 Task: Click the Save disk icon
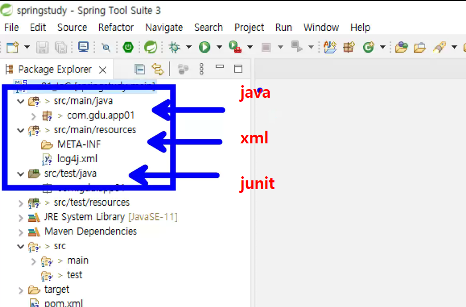pyautogui.click(x=42, y=47)
